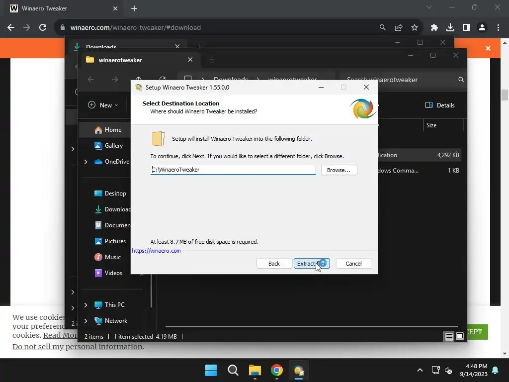Select Network in Explorer sidebar
Screen dimensions: 509x382
click(111, 321)
